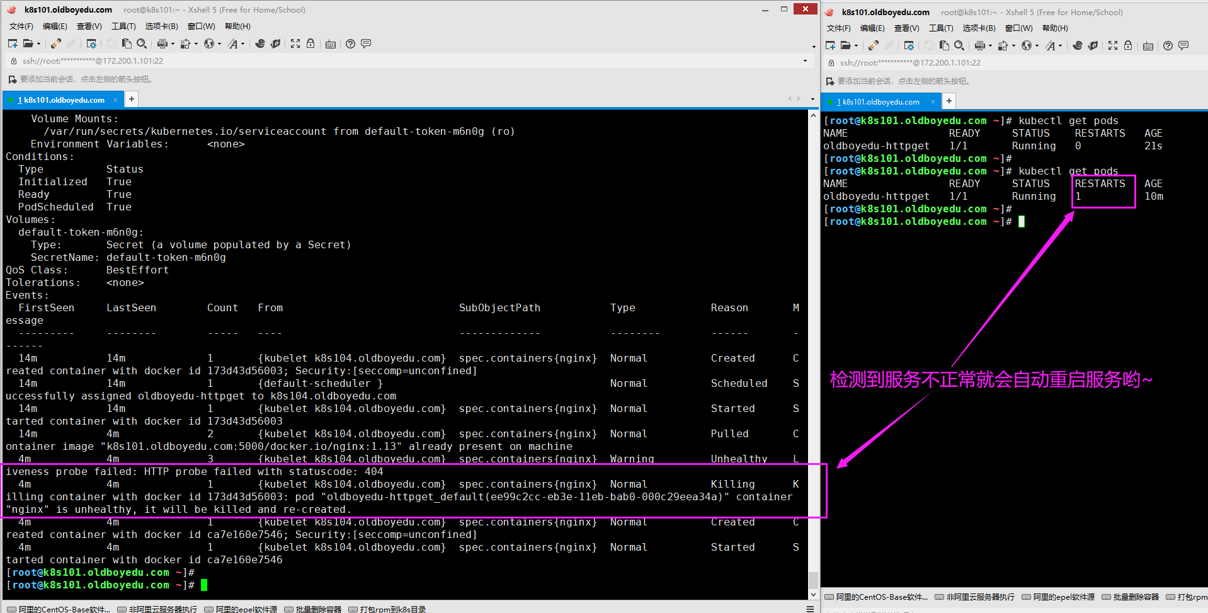The image size is (1208, 613).
Task: Expand the print dropdown arrow in right window
Action: point(989,46)
